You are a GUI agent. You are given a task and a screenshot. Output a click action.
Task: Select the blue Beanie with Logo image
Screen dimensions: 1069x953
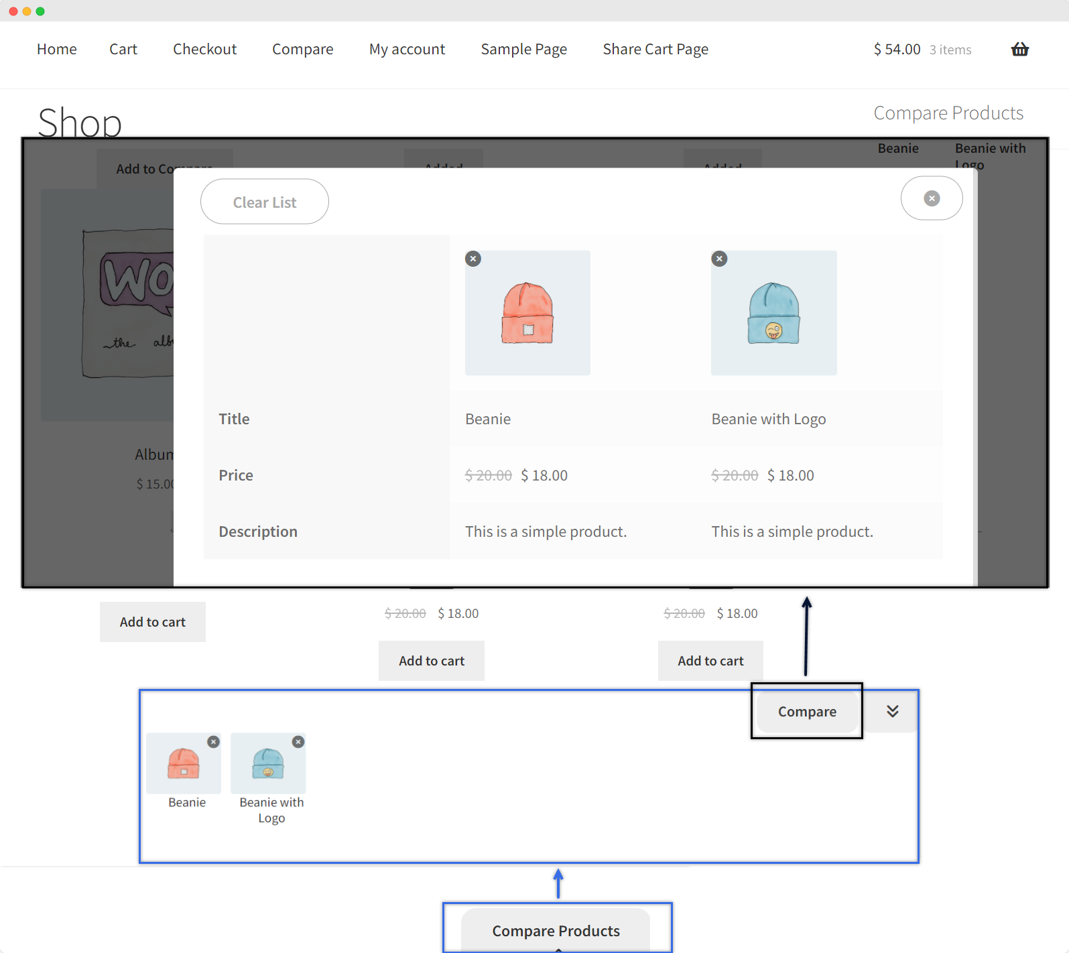[773, 313]
